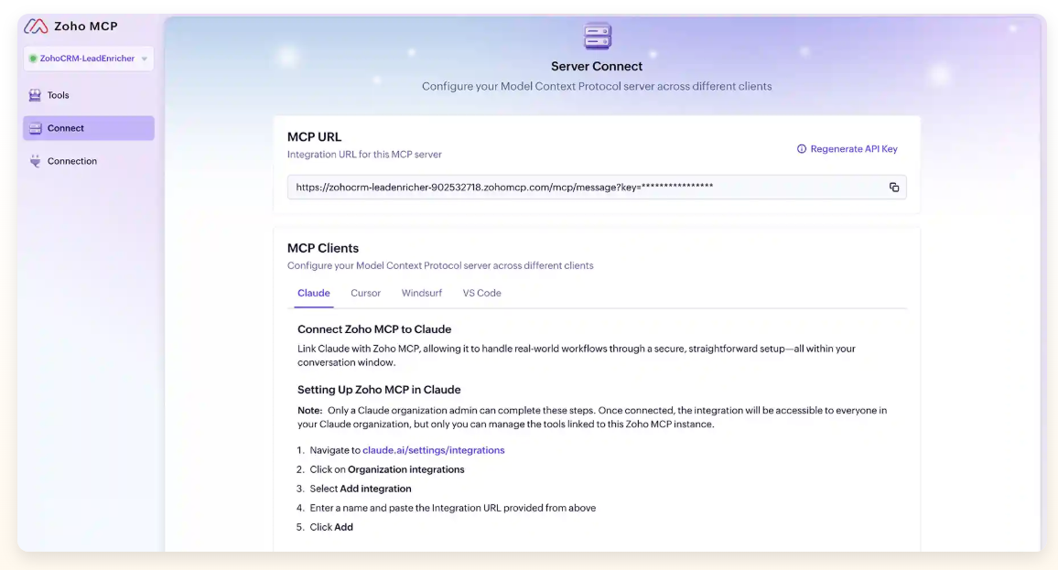Click the Zoho MCP title text

click(x=86, y=27)
